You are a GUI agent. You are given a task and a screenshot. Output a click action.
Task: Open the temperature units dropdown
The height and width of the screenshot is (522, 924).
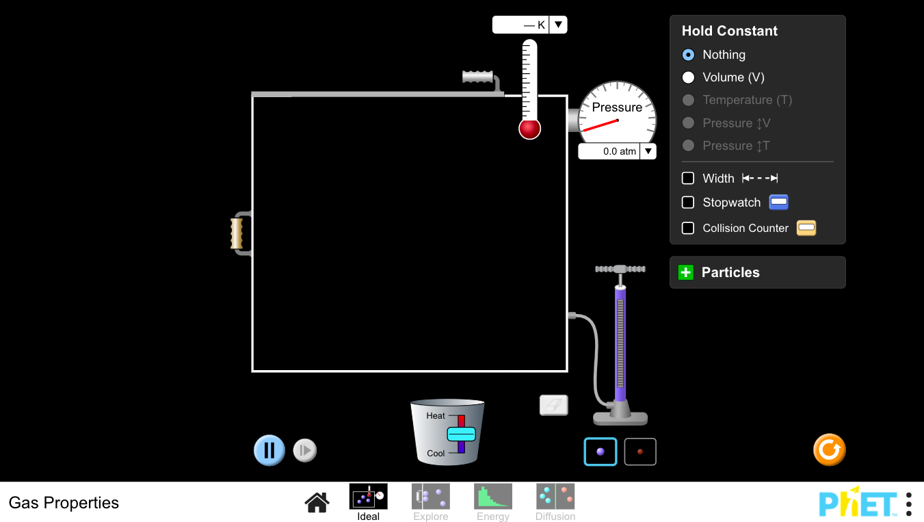(558, 24)
